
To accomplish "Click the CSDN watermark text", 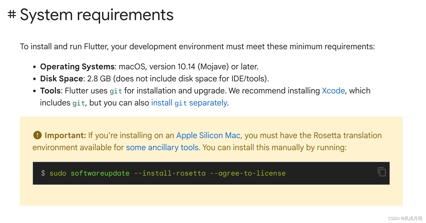I will (405, 218).
